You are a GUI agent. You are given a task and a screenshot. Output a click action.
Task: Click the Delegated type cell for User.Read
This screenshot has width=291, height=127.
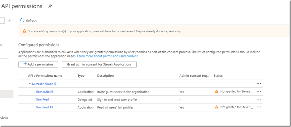pos(85,100)
